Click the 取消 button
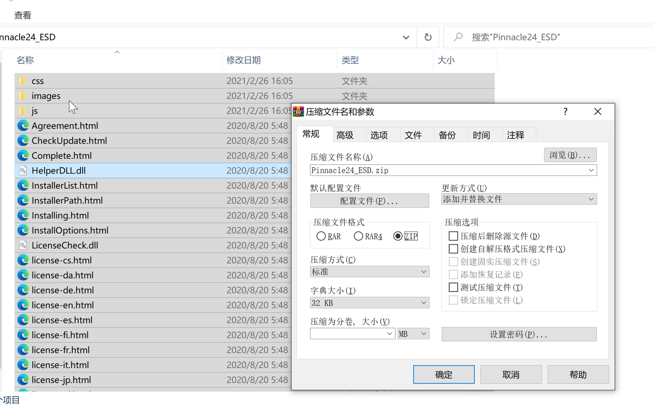The image size is (654, 404). 511,374
